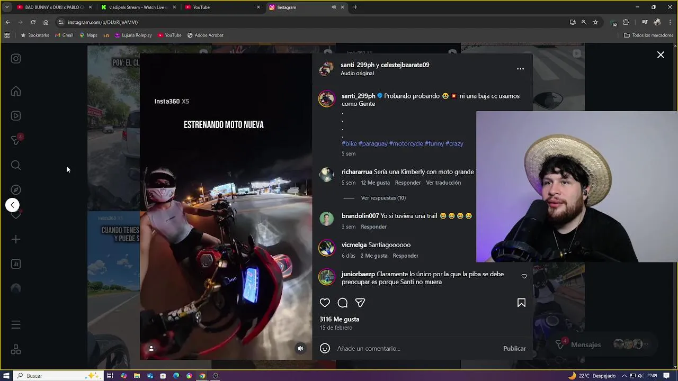The height and width of the screenshot is (381, 678).
Task: Click Publicar to post comment
Action: [x=514, y=349]
